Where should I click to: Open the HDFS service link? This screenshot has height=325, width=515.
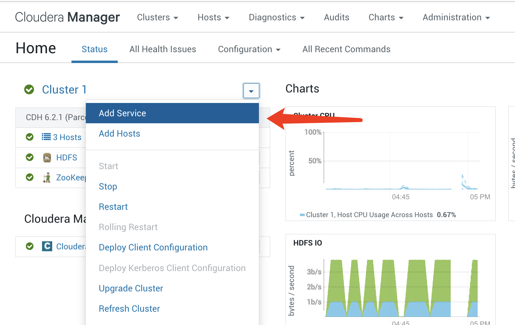[67, 158]
